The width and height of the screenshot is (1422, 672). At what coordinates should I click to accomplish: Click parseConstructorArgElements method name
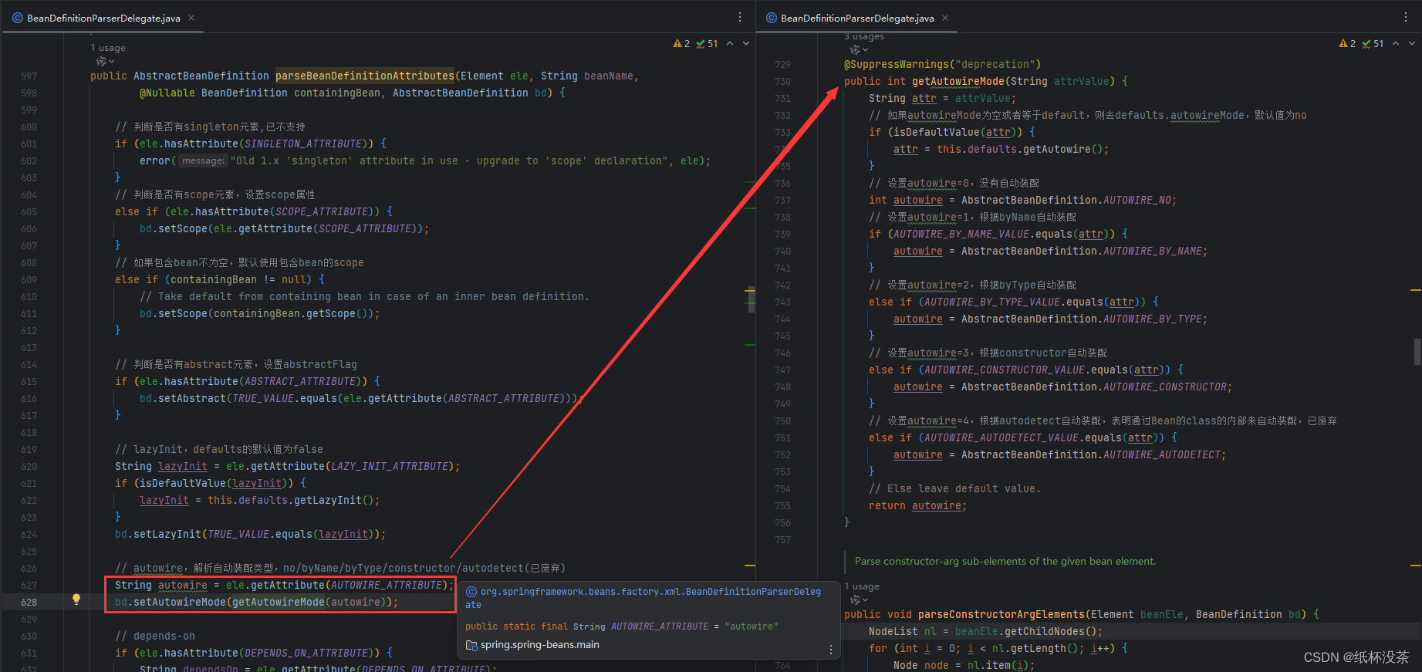tap(1001, 614)
